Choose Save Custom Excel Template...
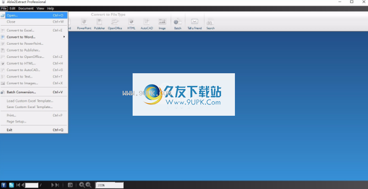This screenshot has width=368, height=189. tap(34, 107)
